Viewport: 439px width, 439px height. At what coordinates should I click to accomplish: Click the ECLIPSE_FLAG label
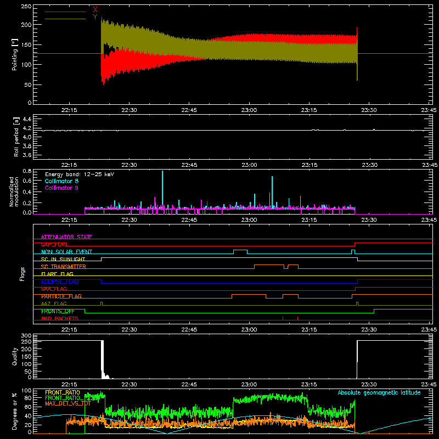coord(60,282)
